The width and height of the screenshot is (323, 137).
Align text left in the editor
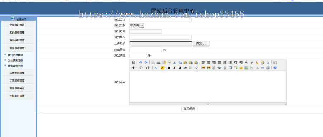[x=203, y=63]
